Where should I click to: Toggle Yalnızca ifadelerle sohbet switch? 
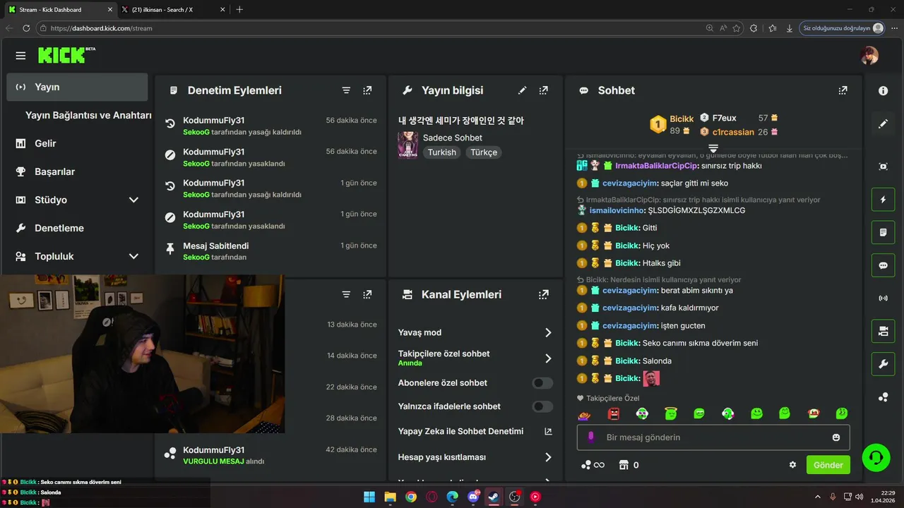click(542, 406)
